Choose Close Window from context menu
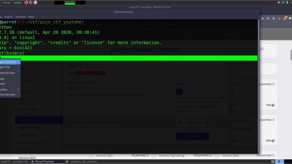This screenshot has width=292, height=164. tap(10, 73)
